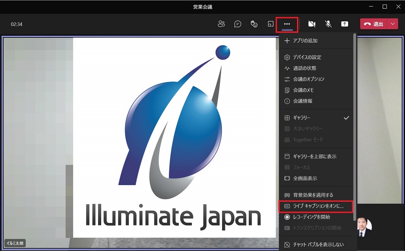Minimize the 営業会議 meeting window

pos(371,7)
